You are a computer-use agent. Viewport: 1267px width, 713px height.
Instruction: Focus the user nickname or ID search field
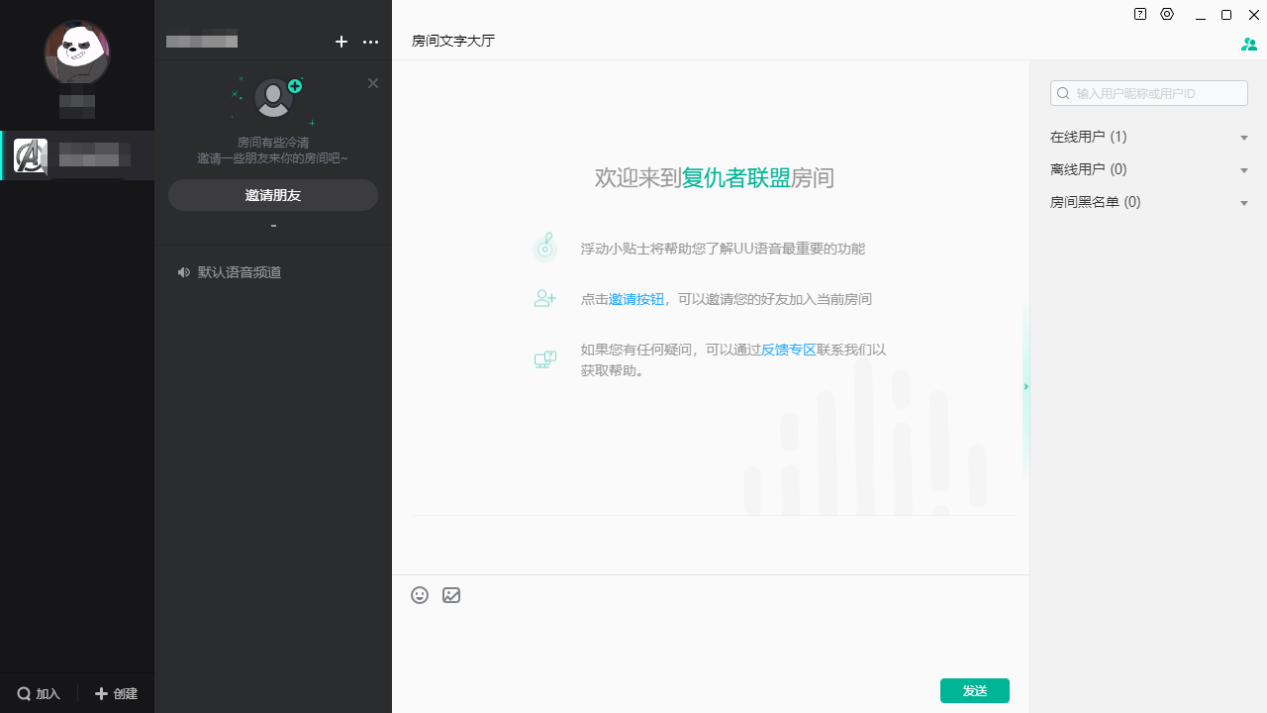[1149, 93]
